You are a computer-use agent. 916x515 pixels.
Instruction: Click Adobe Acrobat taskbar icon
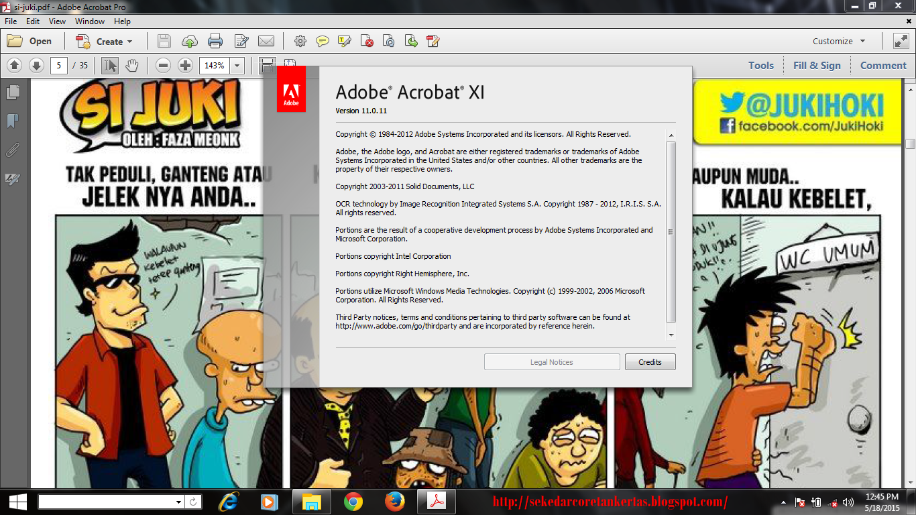pyautogui.click(x=437, y=502)
